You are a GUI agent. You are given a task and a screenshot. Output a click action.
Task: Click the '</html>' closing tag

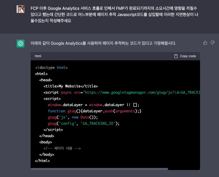pyautogui.click(x=42, y=161)
